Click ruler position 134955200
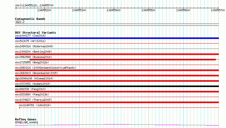 point(44,10)
